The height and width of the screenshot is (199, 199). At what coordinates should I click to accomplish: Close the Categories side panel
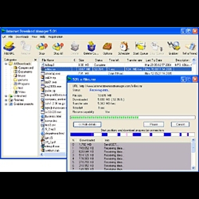coord(35,60)
